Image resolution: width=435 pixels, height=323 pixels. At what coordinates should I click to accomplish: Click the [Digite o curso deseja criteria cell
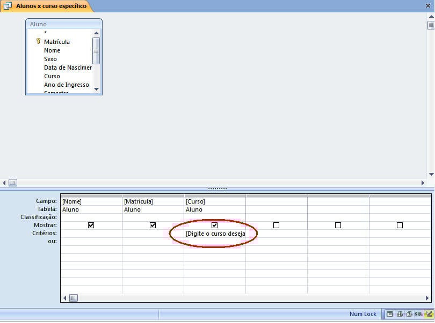(x=215, y=234)
